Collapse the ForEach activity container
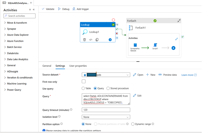 click(179, 21)
